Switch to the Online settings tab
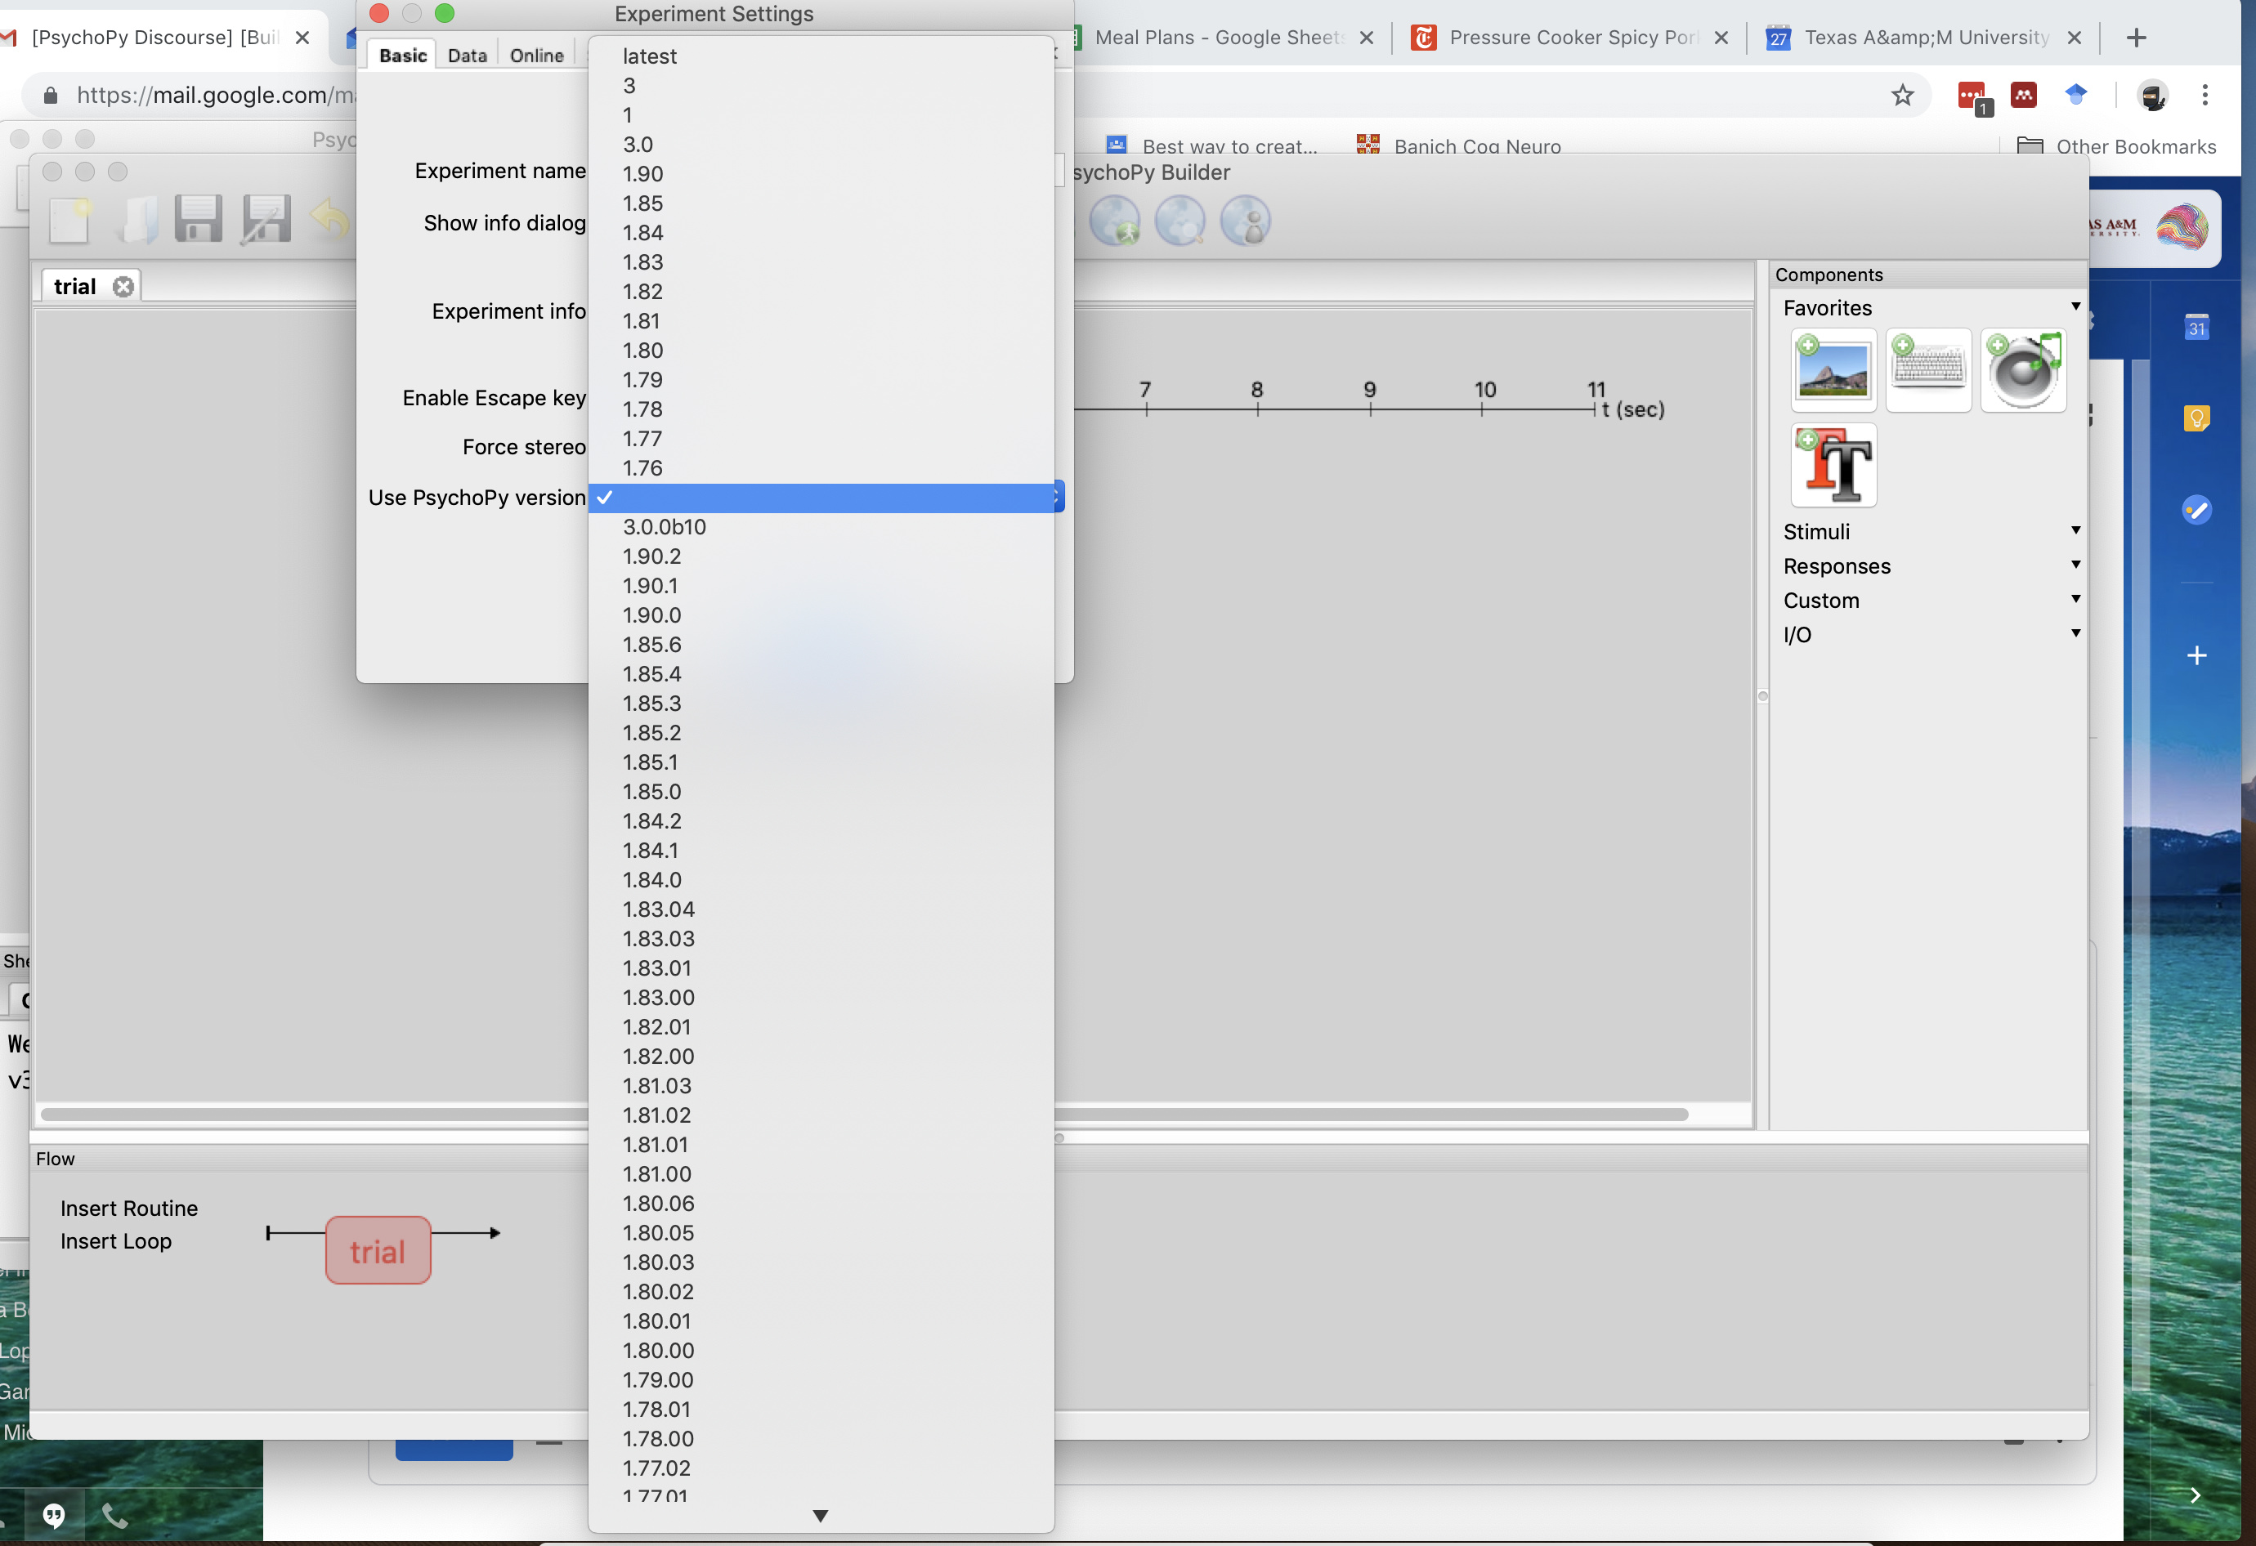2256x1546 pixels. tap(537, 56)
